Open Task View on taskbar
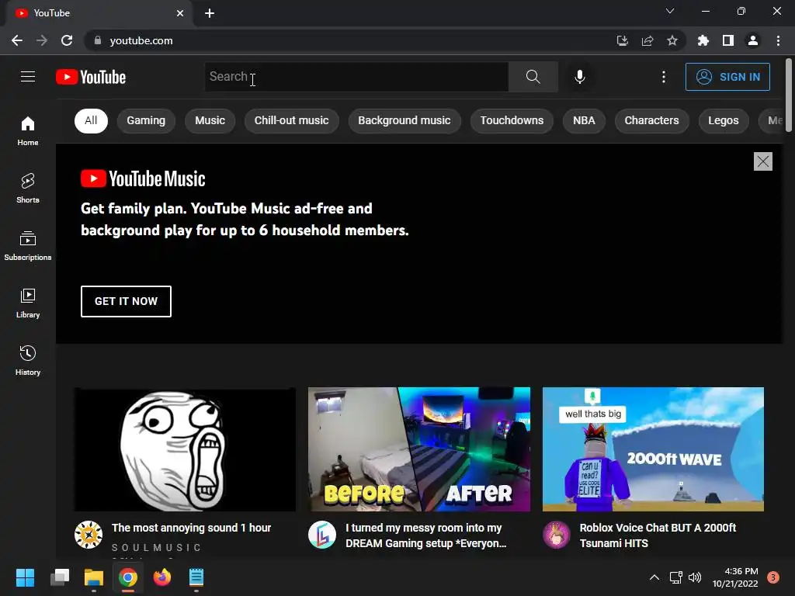The image size is (795, 596). pyautogui.click(x=60, y=577)
